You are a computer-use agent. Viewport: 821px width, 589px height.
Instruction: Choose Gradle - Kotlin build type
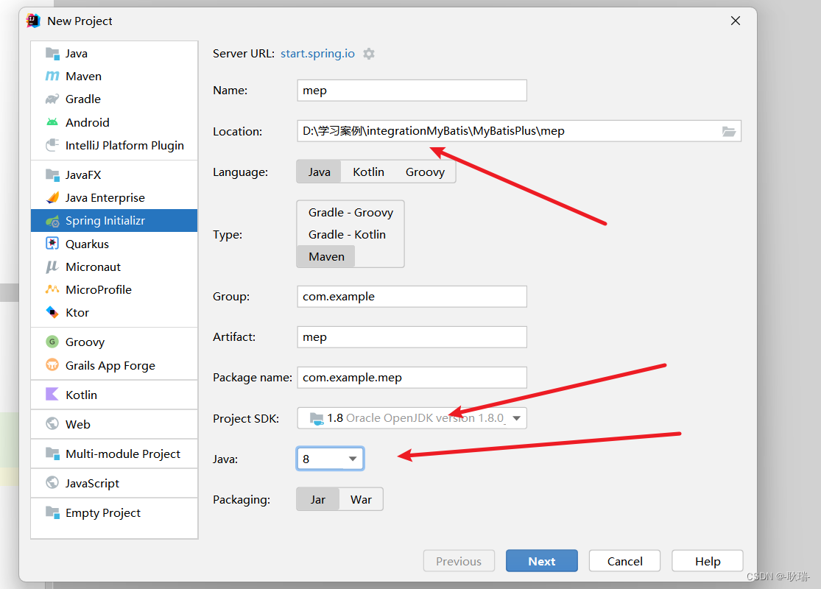click(x=347, y=235)
